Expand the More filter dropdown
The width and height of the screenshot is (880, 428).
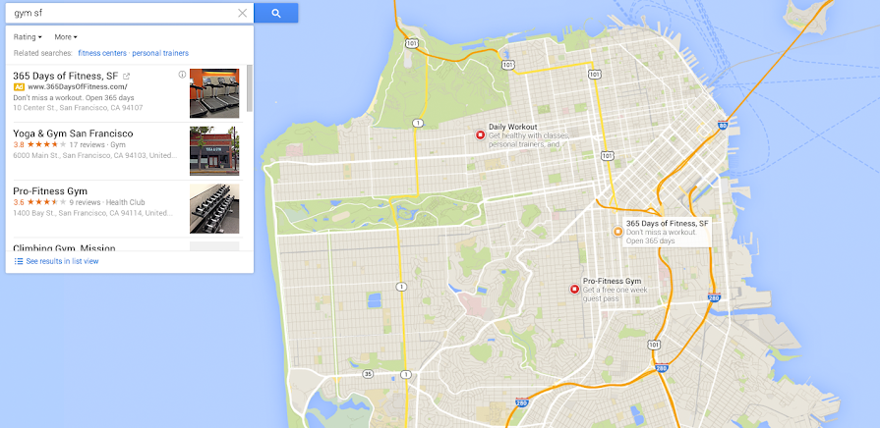tap(66, 37)
